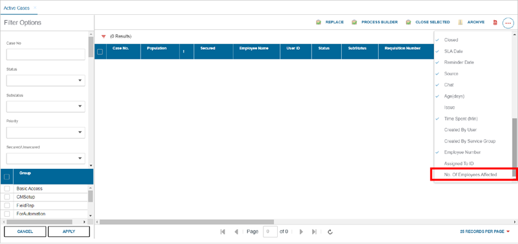Click the filter options vertical scrollbar thumb
The height and width of the screenshot is (244, 518).
[x=91, y=47]
